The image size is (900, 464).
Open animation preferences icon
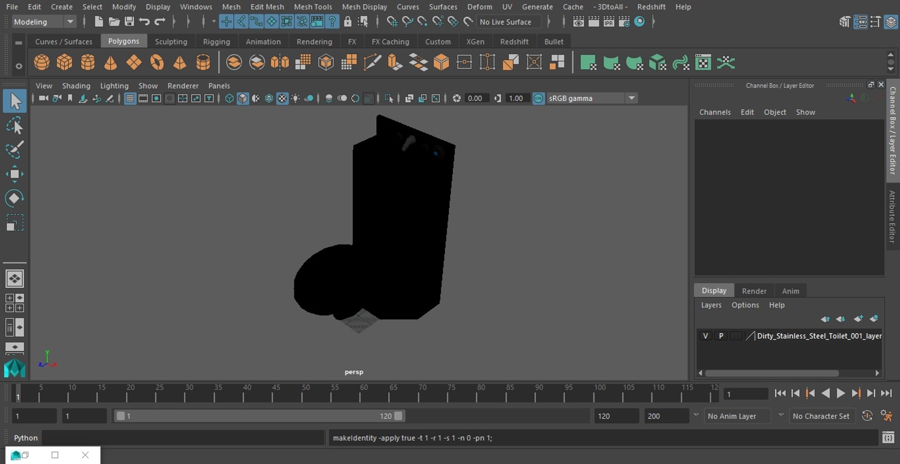[x=886, y=416]
